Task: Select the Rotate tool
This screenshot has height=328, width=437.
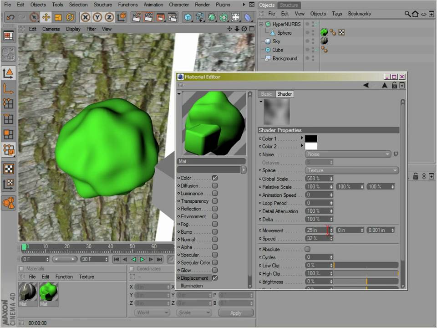Action: [70, 18]
